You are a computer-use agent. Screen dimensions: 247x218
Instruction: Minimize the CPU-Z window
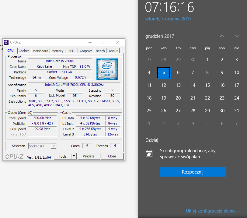tap(90, 42)
